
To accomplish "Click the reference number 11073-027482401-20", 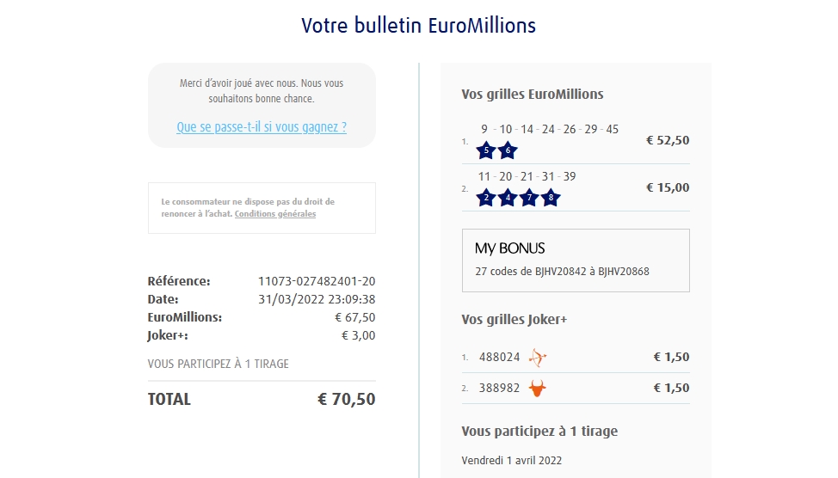I will [x=317, y=281].
